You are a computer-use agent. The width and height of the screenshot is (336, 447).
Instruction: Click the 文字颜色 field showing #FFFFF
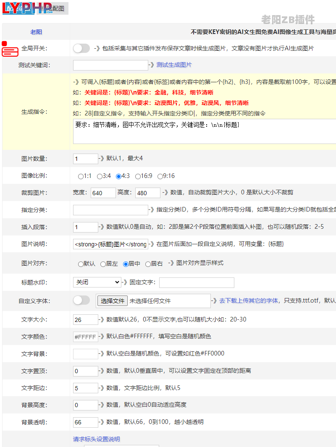click(x=85, y=336)
